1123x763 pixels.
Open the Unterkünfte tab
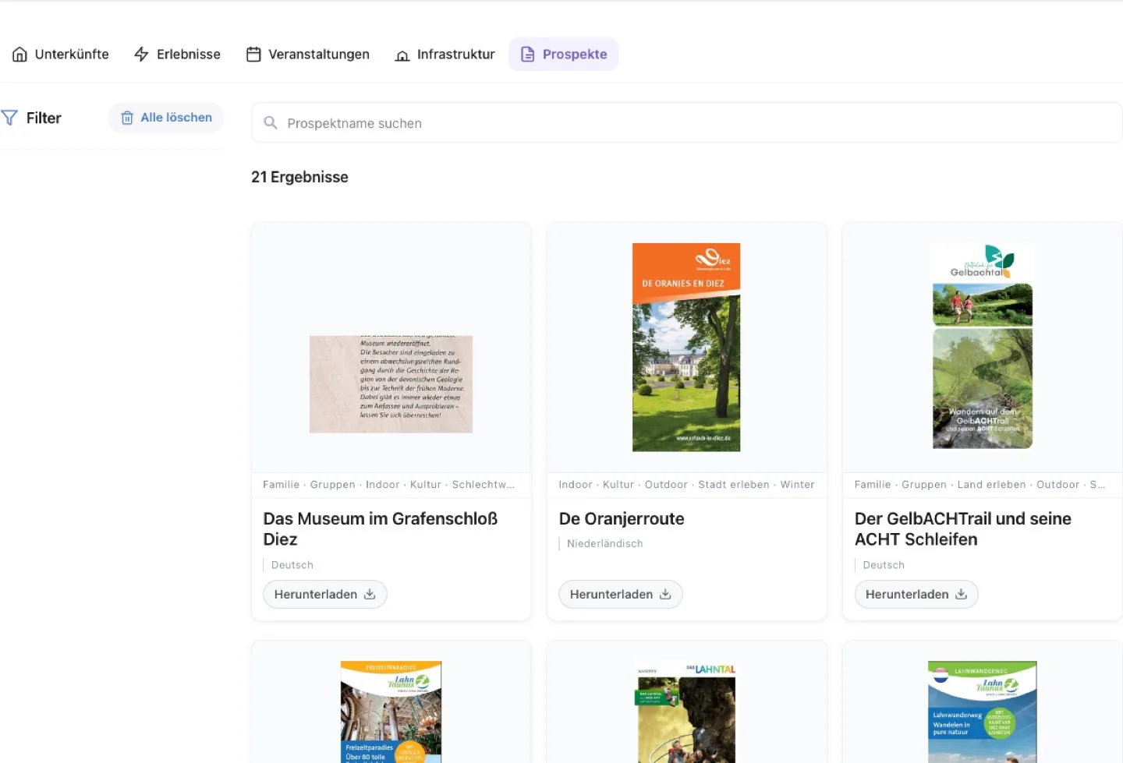point(60,55)
